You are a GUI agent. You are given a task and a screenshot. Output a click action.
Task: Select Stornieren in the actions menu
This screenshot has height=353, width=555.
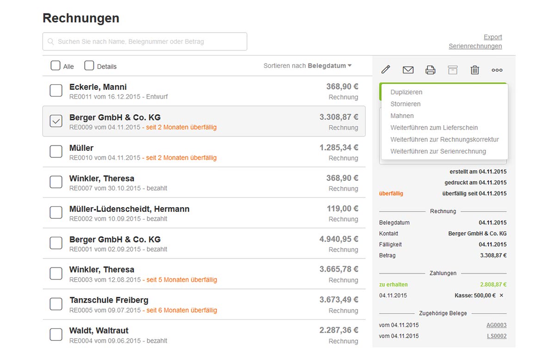(x=405, y=104)
